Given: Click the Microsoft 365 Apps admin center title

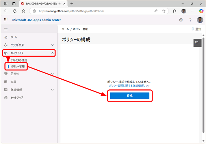Looking at the screenshot, I should point(36,20).
